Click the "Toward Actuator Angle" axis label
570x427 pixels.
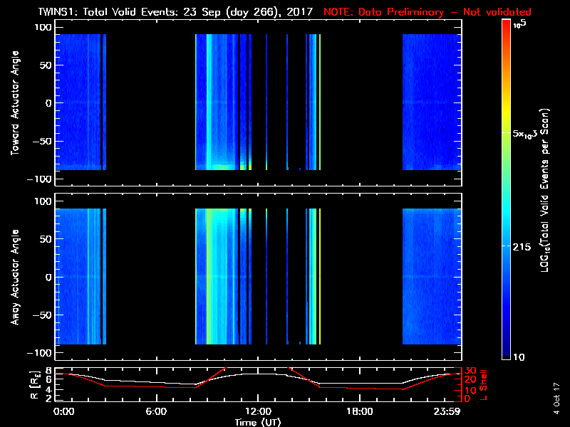coord(15,103)
